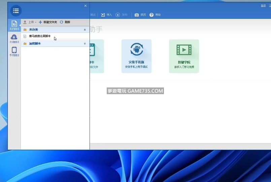271x182 pixels.
Task: Open 云端脚本 cloud scripts section
Action: tap(14, 39)
